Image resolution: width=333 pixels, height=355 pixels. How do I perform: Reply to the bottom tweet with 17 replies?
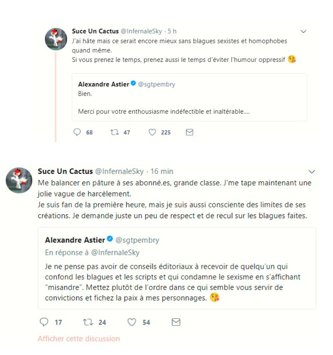(x=44, y=322)
